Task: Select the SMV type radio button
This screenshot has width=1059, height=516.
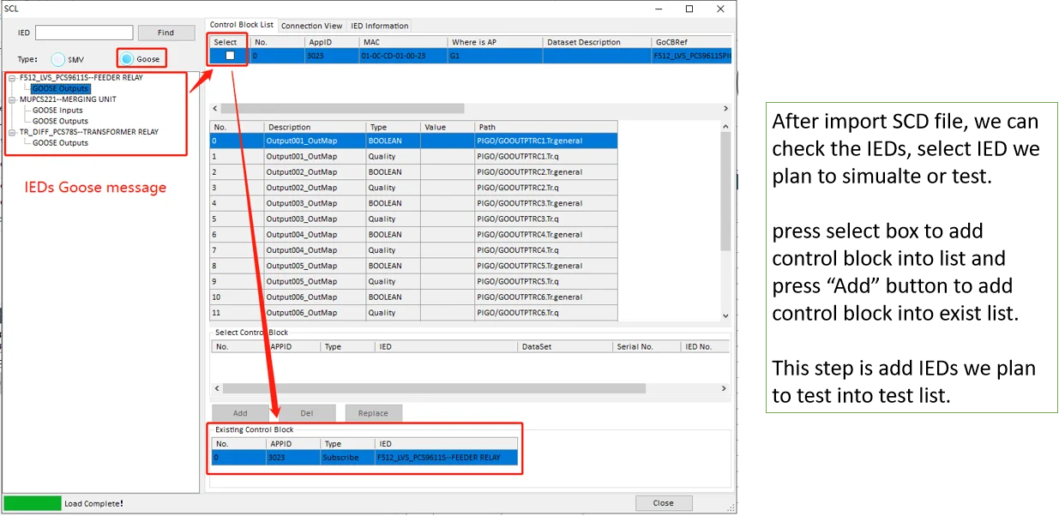Action: [58, 59]
